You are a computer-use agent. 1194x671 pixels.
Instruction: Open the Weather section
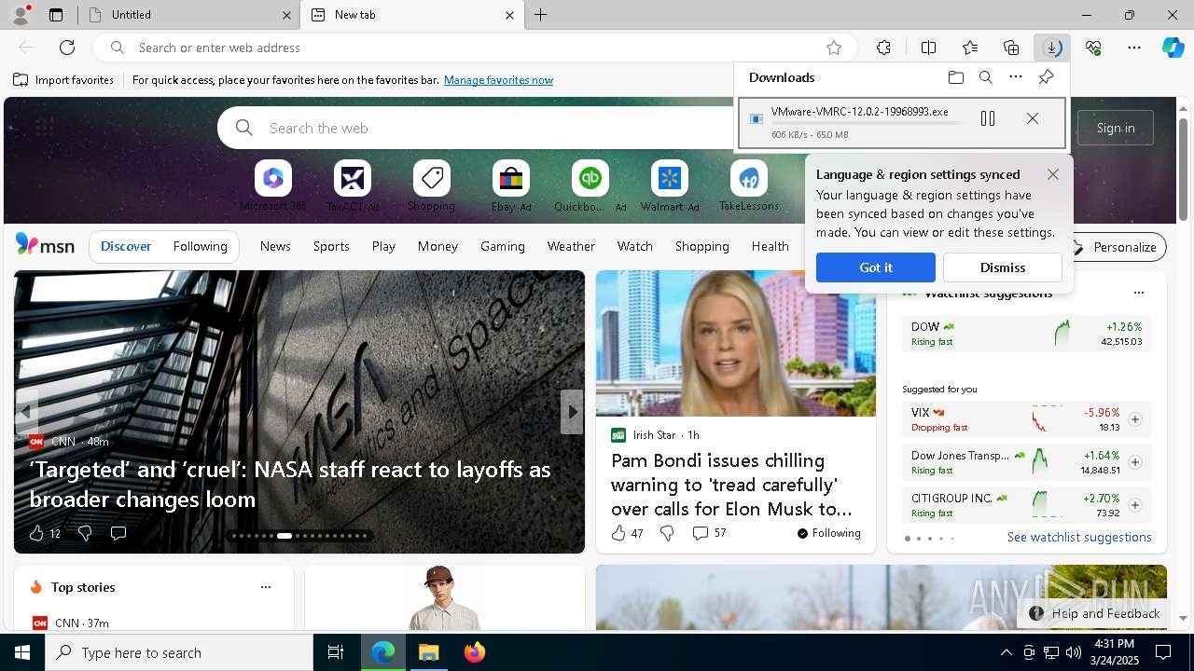[x=571, y=246]
